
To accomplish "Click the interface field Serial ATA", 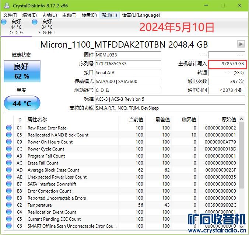I will pos(128,73).
